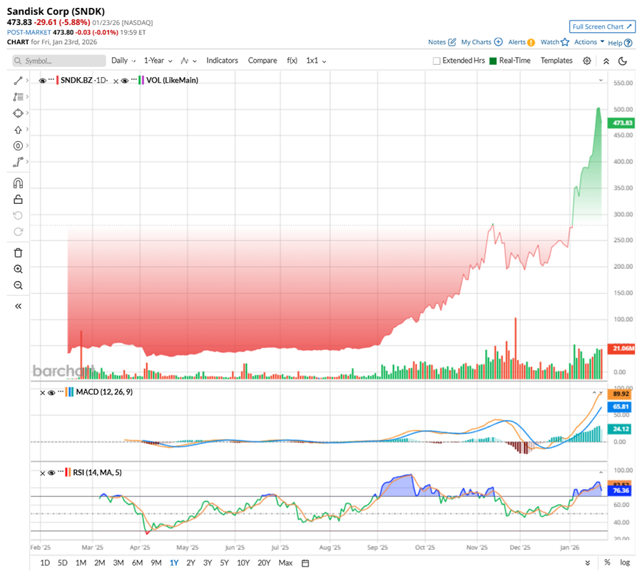The height and width of the screenshot is (574, 644).
Task: Open SNDK.BZ series options (three dots)
Action: pyautogui.click(x=51, y=80)
